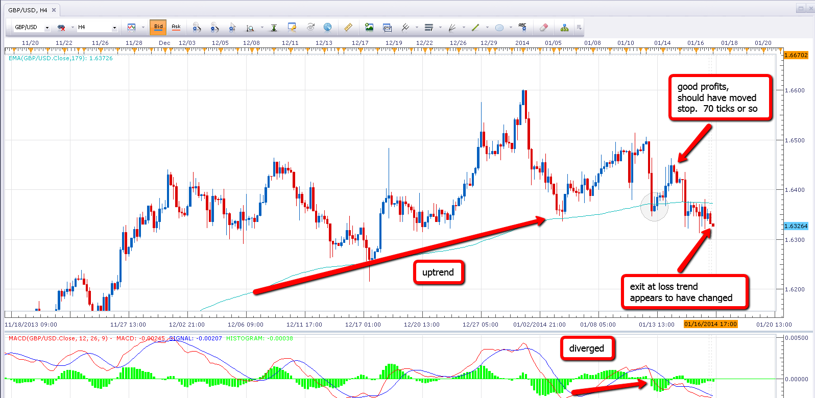Click the eye visibility icon
Screen dimensions: 815x398
310,27
